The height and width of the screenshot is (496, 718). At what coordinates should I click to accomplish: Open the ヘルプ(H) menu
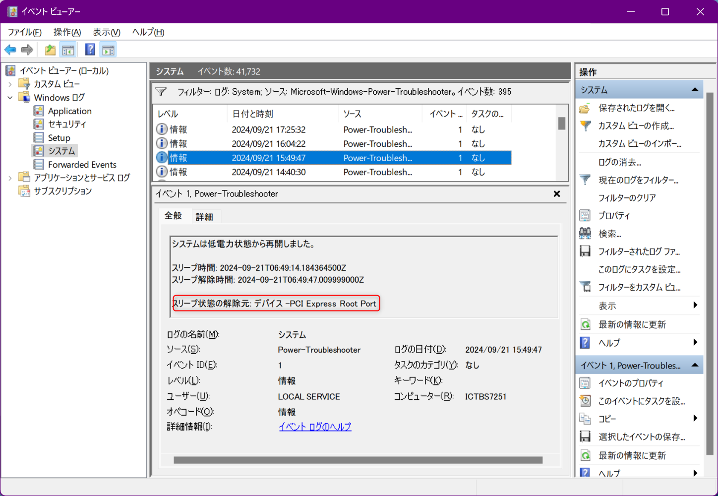tap(148, 32)
